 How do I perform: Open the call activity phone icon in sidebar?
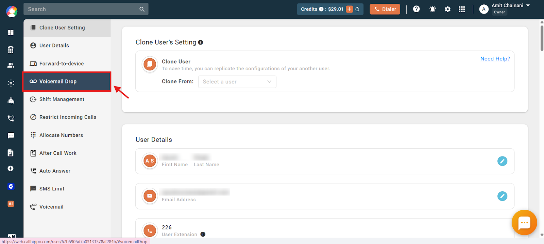[11, 118]
